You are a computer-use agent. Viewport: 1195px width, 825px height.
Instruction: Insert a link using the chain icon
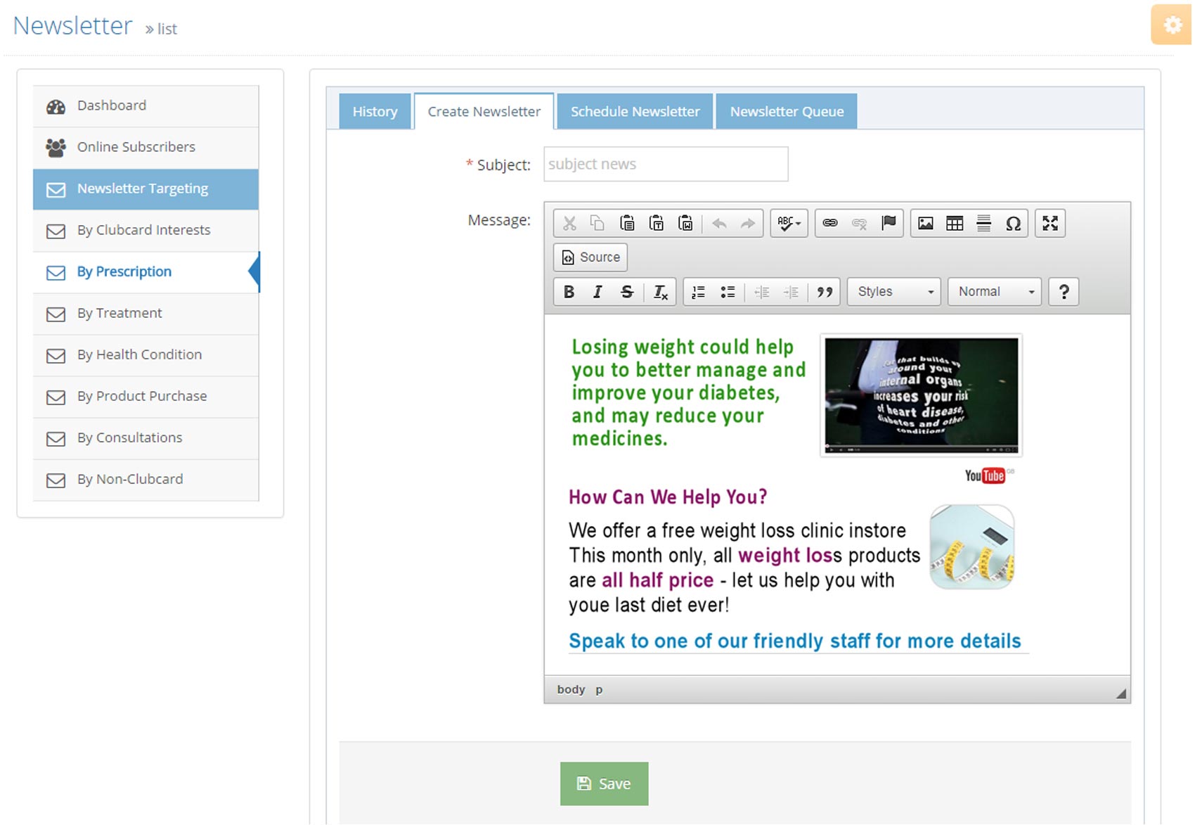[830, 224]
